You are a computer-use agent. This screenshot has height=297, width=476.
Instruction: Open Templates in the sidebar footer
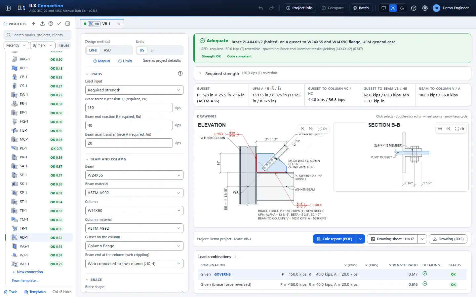point(35,292)
